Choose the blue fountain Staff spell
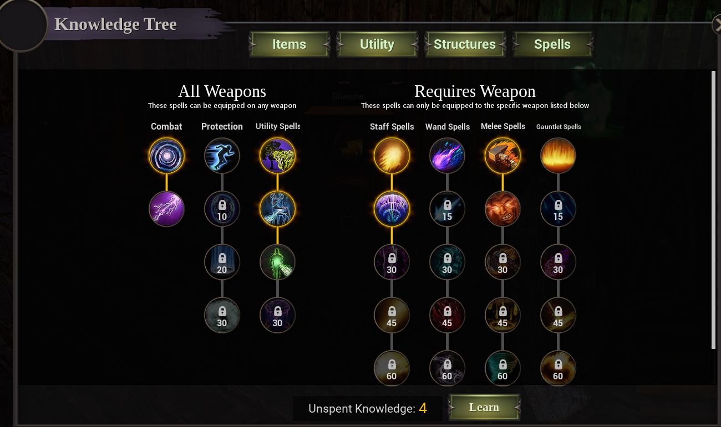This screenshot has height=427, width=721. [x=392, y=209]
